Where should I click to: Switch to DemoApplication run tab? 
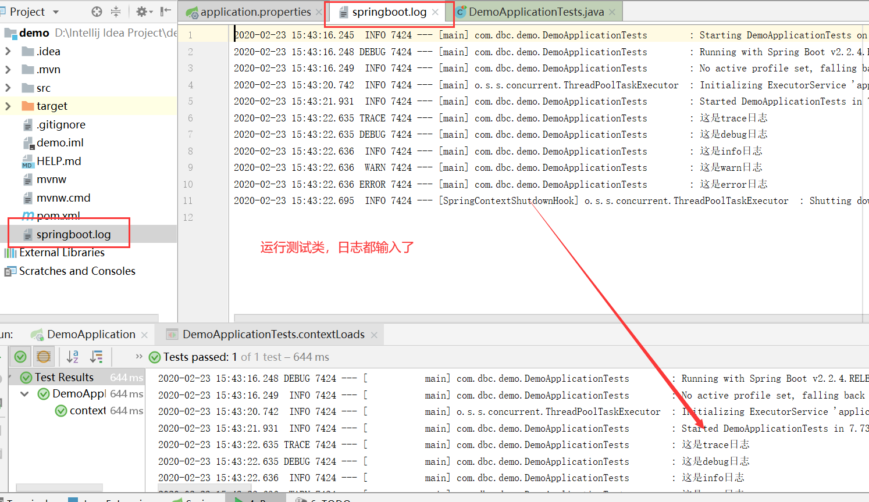click(x=91, y=335)
